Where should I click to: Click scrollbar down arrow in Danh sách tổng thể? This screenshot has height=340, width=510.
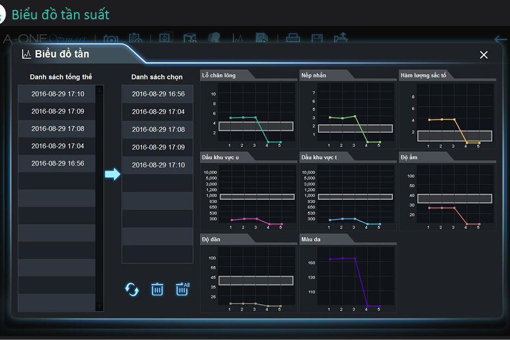coord(99,306)
